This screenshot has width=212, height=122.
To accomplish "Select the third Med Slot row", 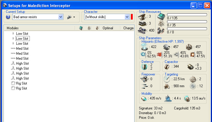I will pyautogui.click(x=22, y=59).
